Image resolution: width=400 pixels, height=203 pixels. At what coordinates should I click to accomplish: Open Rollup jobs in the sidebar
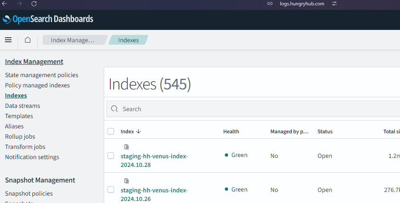click(20, 137)
